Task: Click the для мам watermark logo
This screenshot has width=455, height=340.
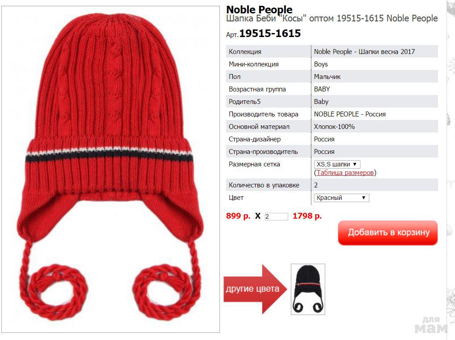Action: click(x=431, y=325)
